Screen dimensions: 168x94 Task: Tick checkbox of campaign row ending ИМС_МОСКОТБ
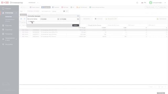20,30
